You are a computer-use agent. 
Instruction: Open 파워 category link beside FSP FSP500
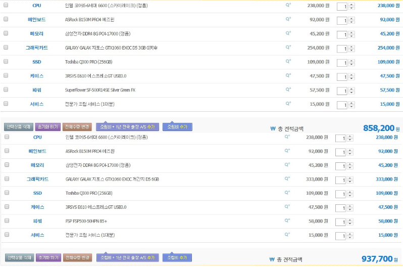(x=37, y=221)
